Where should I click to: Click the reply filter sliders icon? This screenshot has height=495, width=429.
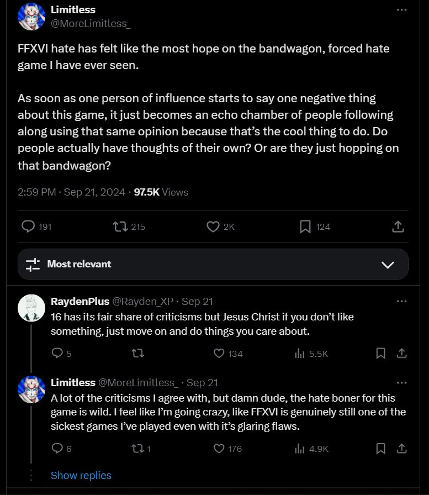(x=33, y=264)
